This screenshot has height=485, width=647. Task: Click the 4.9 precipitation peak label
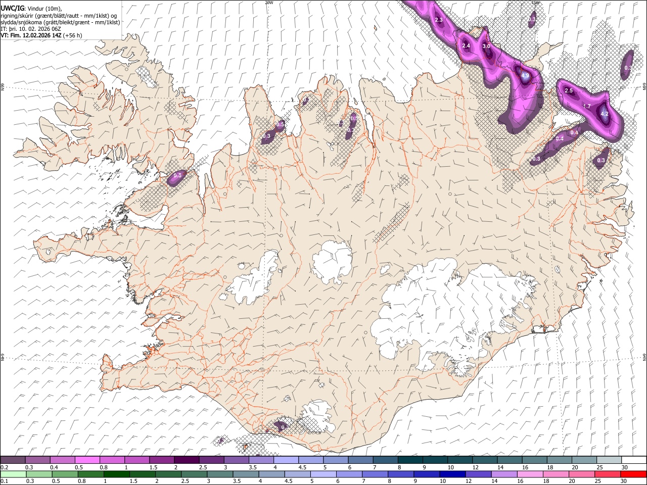(x=525, y=76)
